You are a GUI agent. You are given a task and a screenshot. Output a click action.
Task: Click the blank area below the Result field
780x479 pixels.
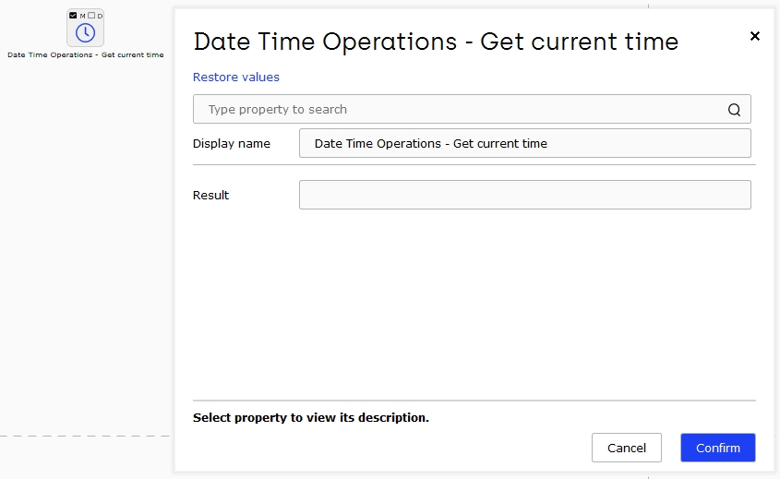474,304
